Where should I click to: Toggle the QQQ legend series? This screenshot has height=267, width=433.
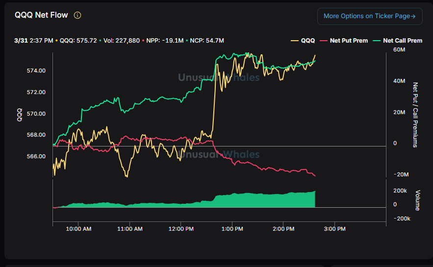(303, 41)
